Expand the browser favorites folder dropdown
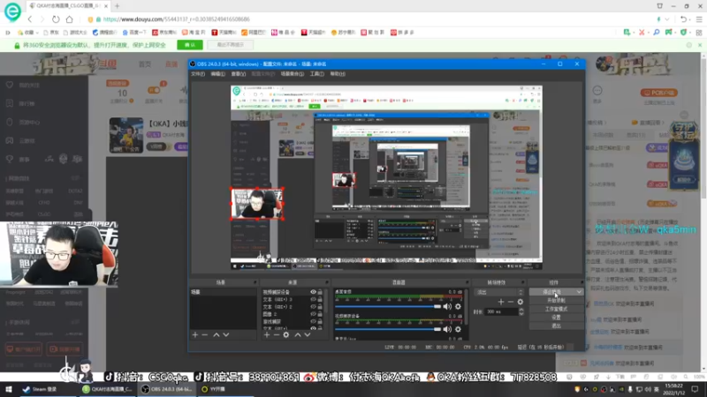The height and width of the screenshot is (397, 707). (x=37, y=33)
